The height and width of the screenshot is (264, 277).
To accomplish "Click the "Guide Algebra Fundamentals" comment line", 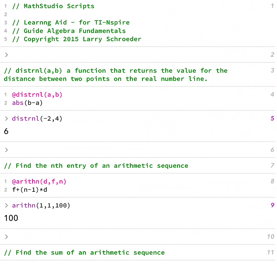I will tap(69, 31).
